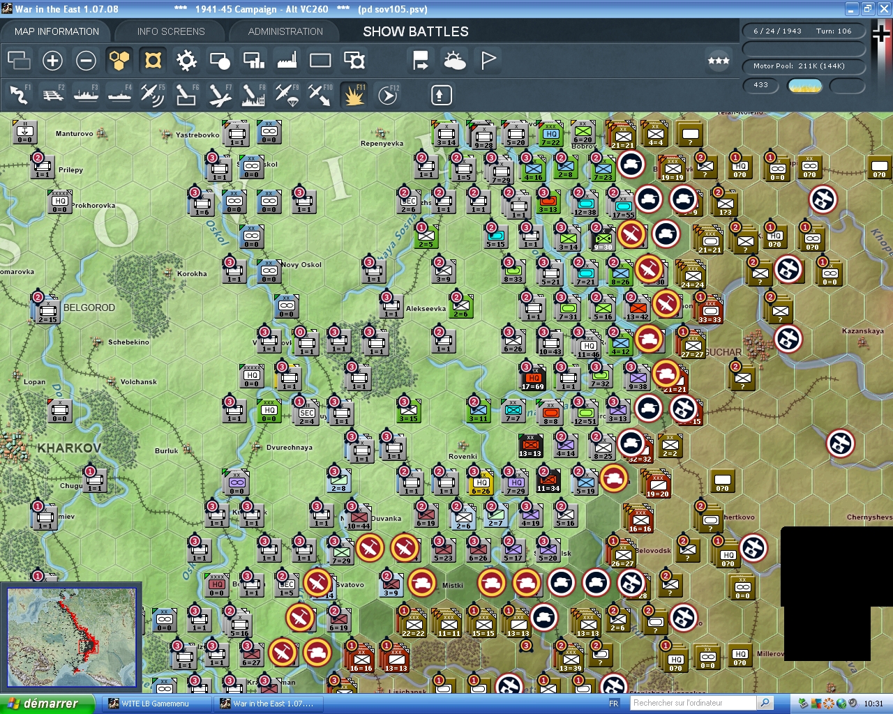Viewport: 893px width, 714px height.
Task: Click the FR language indicator
Action: pos(614,704)
